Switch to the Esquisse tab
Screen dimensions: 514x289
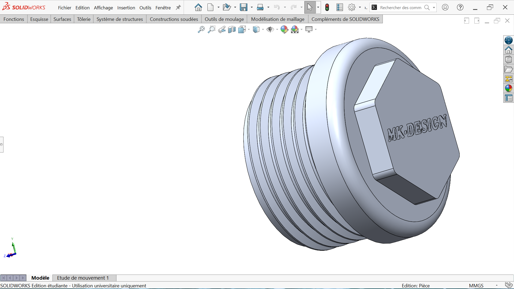tap(39, 19)
